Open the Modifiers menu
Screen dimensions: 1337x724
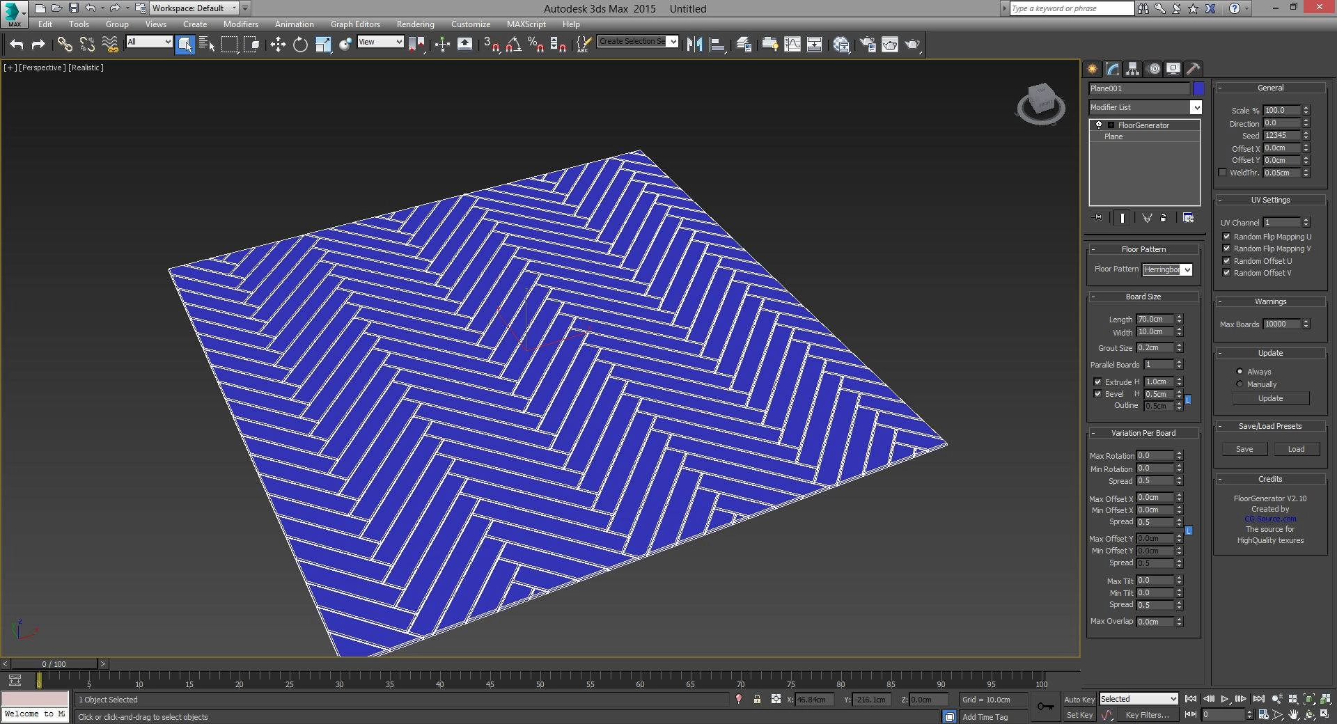click(x=240, y=24)
